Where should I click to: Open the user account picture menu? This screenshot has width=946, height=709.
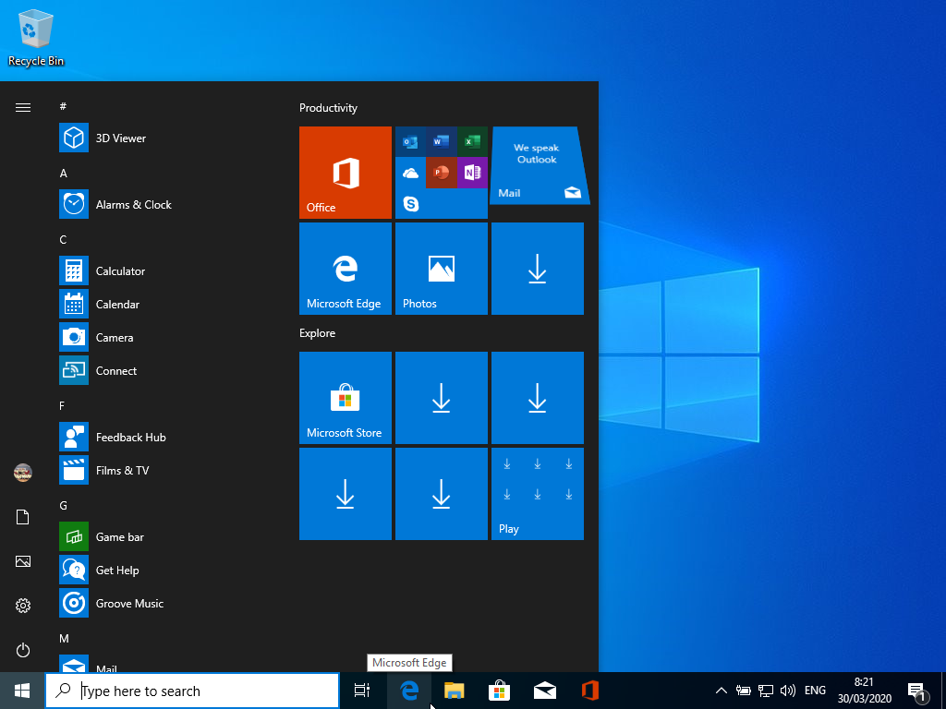[x=23, y=473]
